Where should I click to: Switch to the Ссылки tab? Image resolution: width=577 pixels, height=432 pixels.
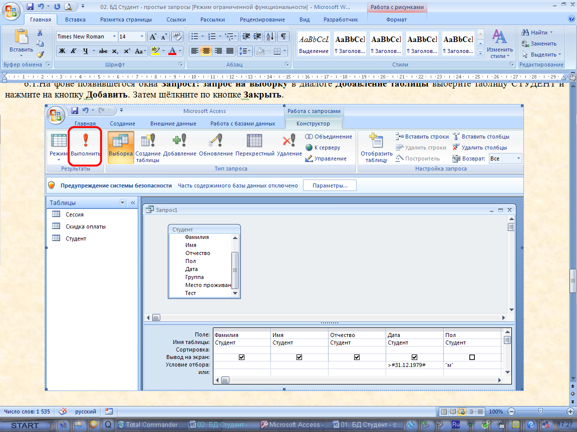(x=176, y=19)
